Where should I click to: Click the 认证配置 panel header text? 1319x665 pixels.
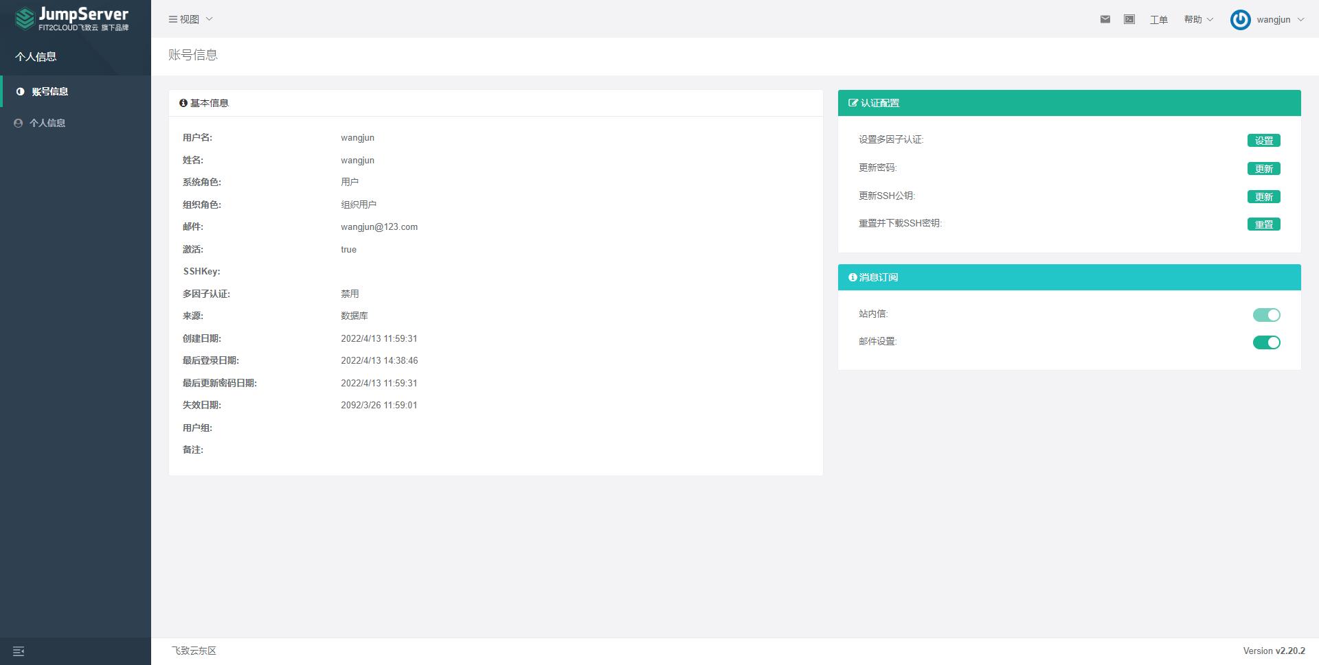click(880, 103)
